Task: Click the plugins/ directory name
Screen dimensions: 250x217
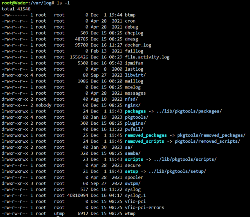Action: click(135, 124)
